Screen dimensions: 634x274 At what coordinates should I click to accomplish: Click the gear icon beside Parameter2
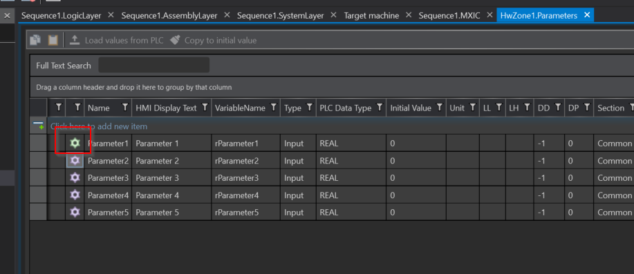click(x=75, y=160)
